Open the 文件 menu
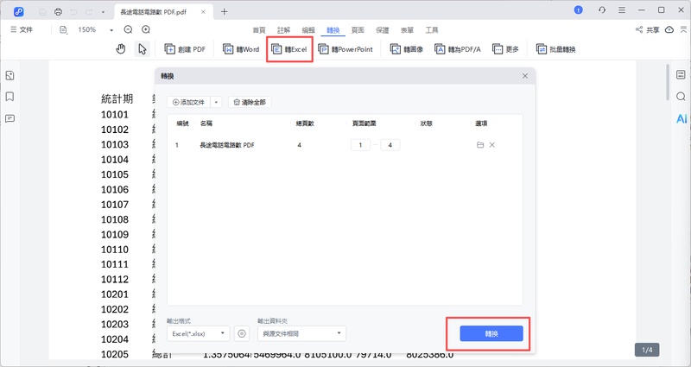The height and width of the screenshot is (367, 691). [21, 29]
